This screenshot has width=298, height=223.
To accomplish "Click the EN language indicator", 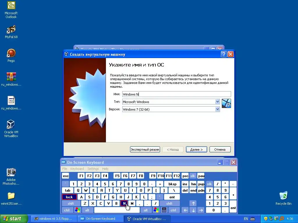I will click(x=246, y=219).
